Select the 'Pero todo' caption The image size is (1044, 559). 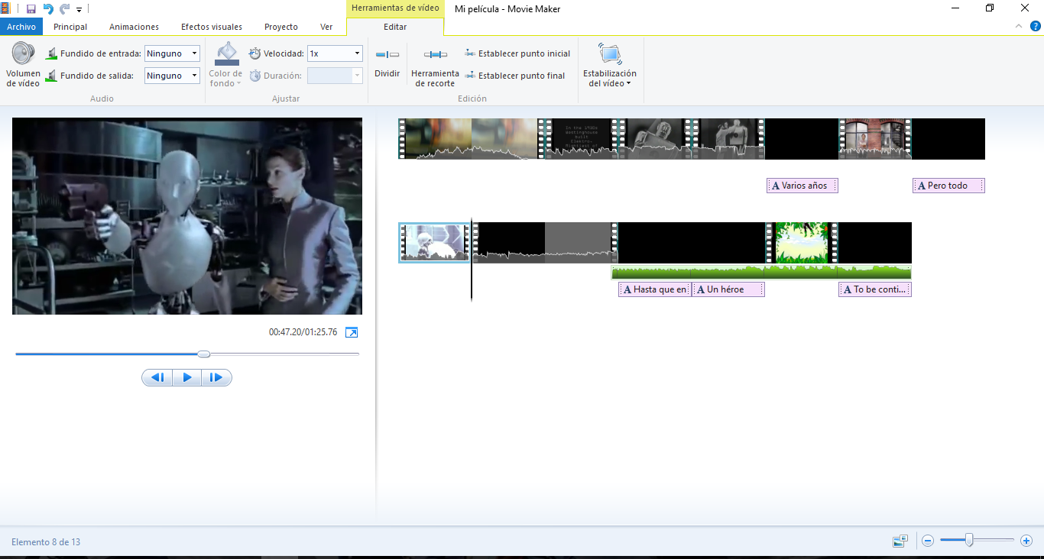[x=948, y=186]
